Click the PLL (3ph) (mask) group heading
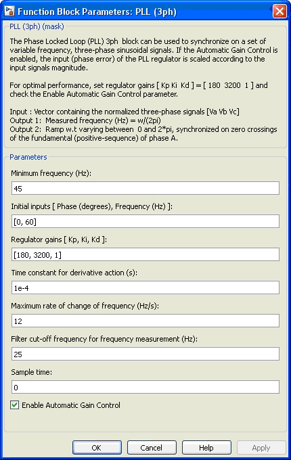Image resolution: width=291 pixels, height=460 pixels. point(37,26)
